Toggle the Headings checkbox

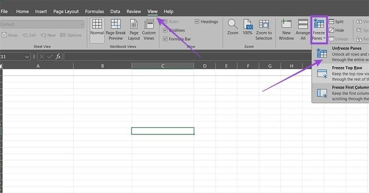197,21
